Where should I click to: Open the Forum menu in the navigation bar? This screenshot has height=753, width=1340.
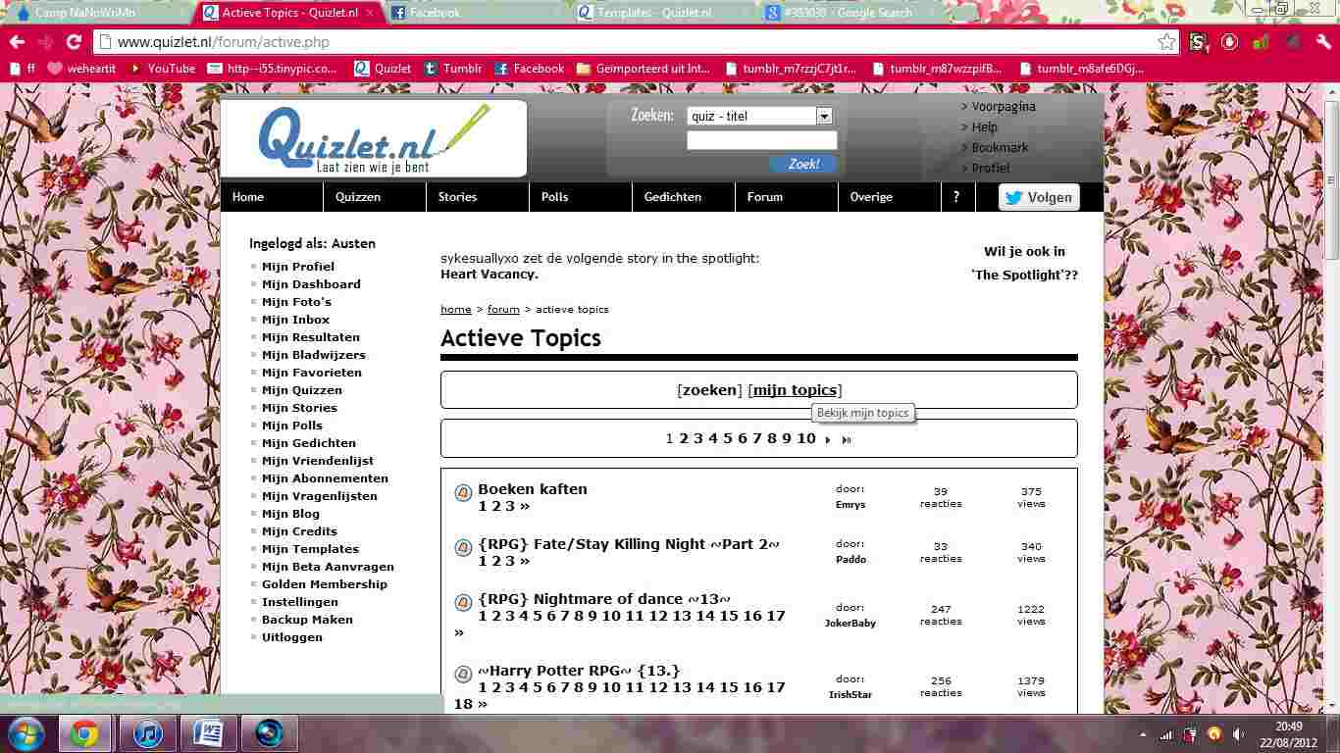click(x=764, y=197)
